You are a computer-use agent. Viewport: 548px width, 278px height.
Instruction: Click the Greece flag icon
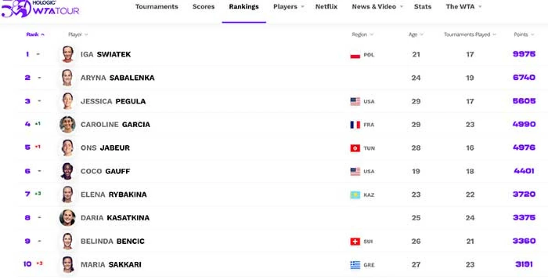[355, 265]
